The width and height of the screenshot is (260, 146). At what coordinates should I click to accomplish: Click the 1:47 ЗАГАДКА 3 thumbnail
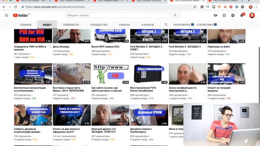tap(188, 36)
